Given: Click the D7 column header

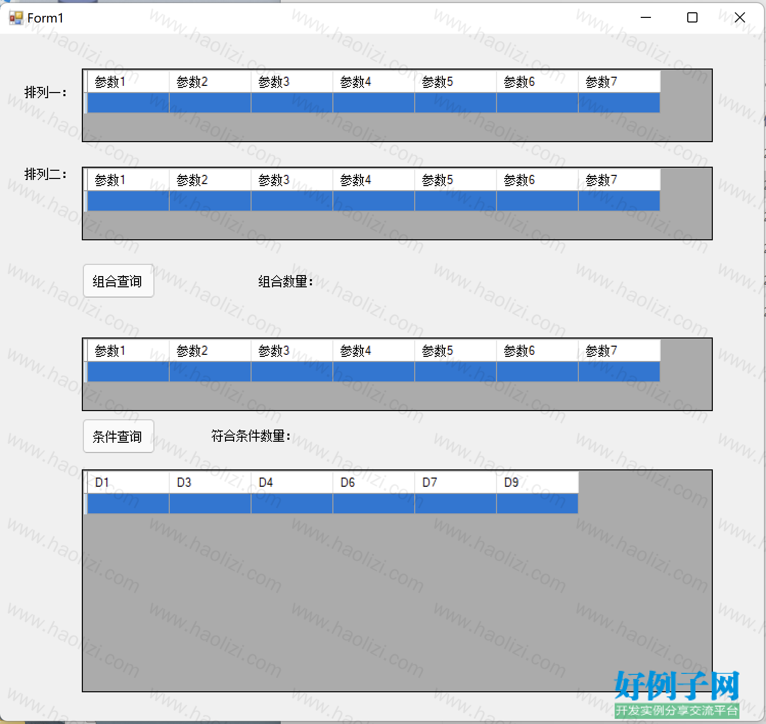Looking at the screenshot, I should (x=456, y=483).
